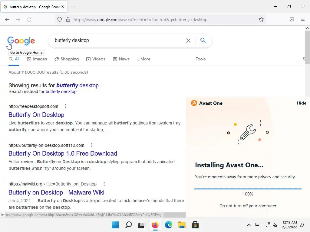Click the page vertical scrollbar thumb

tap(307, 47)
